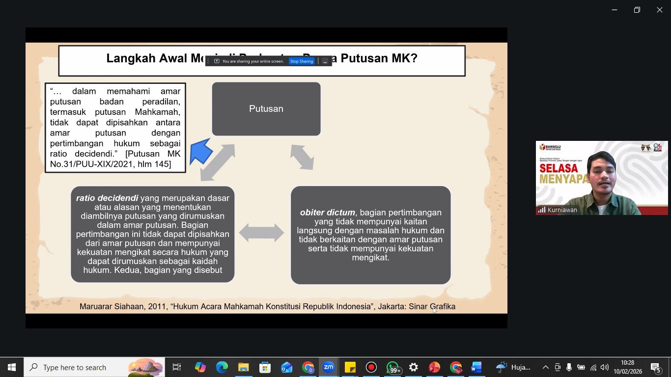The image size is (671, 377).
Task: Click Meet Now camera tray icon
Action: [558, 367]
